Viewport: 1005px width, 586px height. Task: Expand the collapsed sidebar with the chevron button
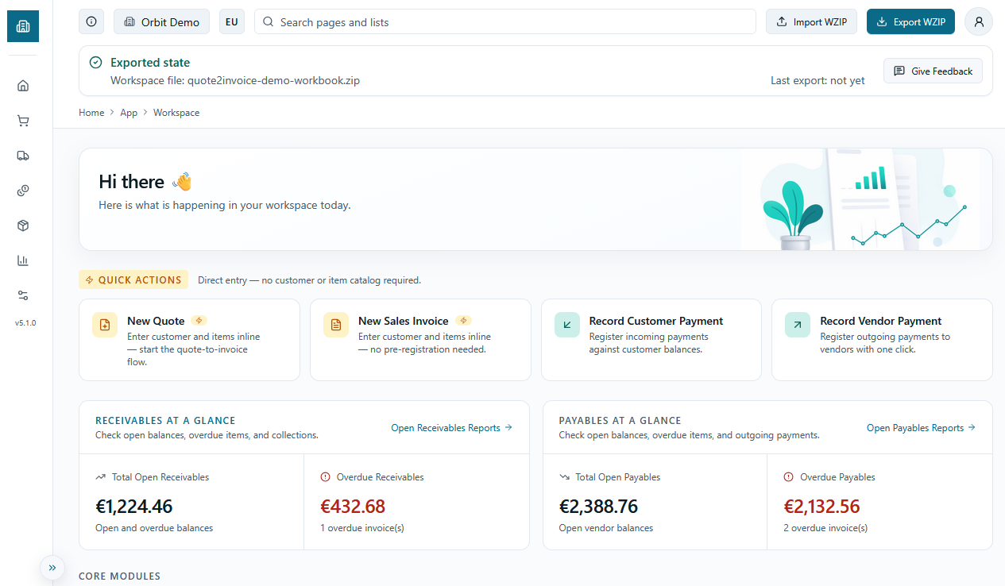(52, 568)
